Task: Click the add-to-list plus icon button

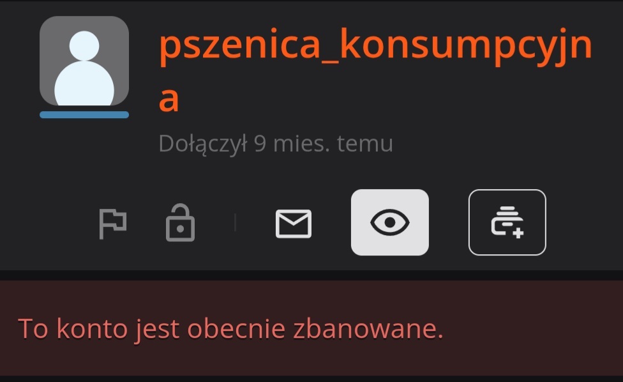Action: (x=507, y=222)
